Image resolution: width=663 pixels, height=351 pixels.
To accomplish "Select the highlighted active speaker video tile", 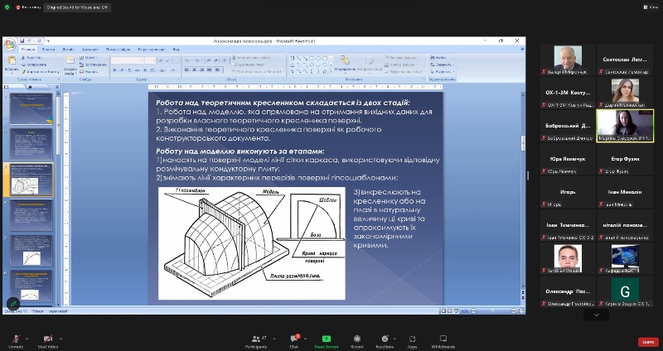I will click(x=625, y=125).
